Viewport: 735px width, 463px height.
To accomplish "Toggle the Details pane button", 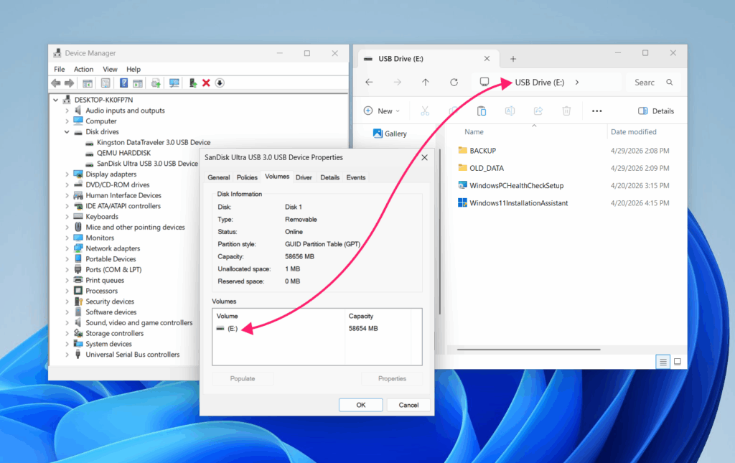I will coord(656,111).
